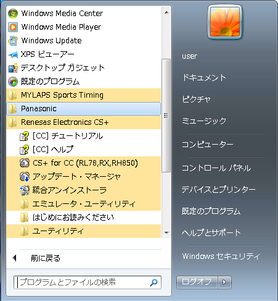Open デバイスとプリンター in the right pane
Image resolution: width=278 pixels, height=301 pixels.
click(x=219, y=189)
